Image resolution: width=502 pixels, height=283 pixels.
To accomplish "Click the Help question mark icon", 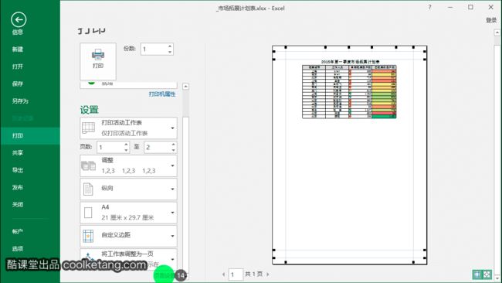I will click(x=429, y=7).
